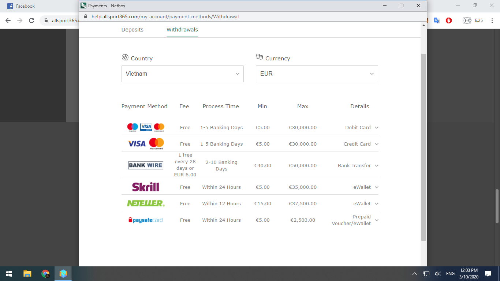Go forward in the background Chrome window
Screen dimensions: 500x281
20,20
